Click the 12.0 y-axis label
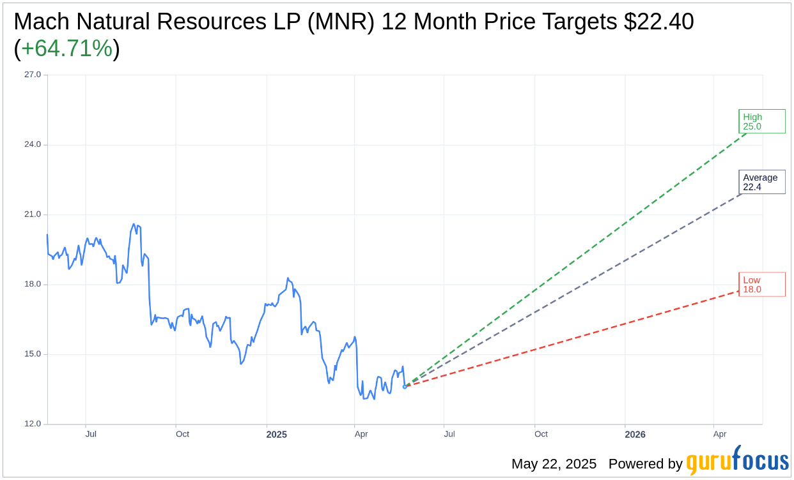This screenshot has width=794, height=480. click(33, 424)
